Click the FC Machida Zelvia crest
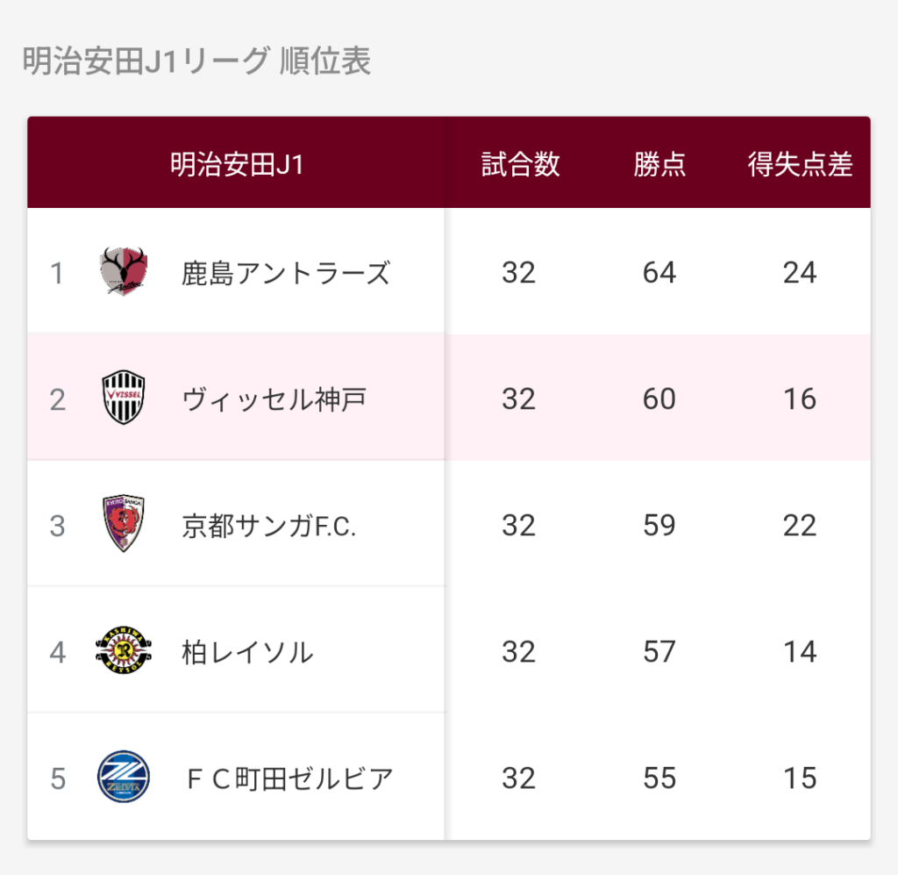898x875 pixels. [x=124, y=778]
